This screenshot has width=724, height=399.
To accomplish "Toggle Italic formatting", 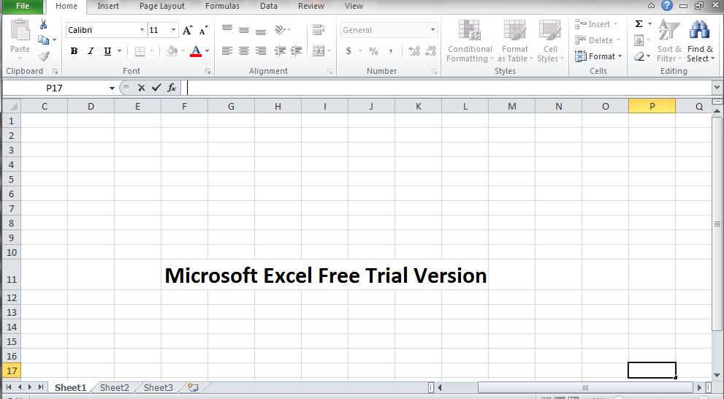I will [x=91, y=51].
